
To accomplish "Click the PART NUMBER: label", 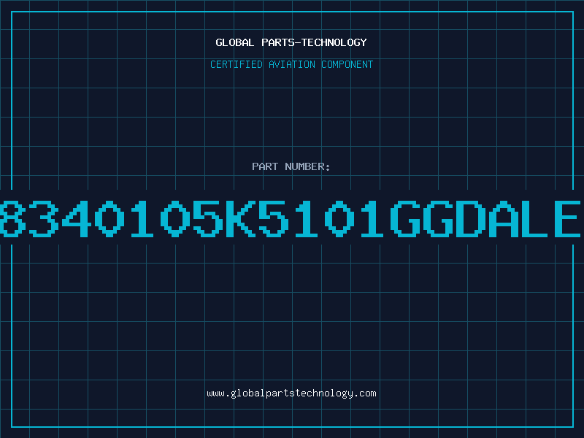I will (x=291, y=166).
